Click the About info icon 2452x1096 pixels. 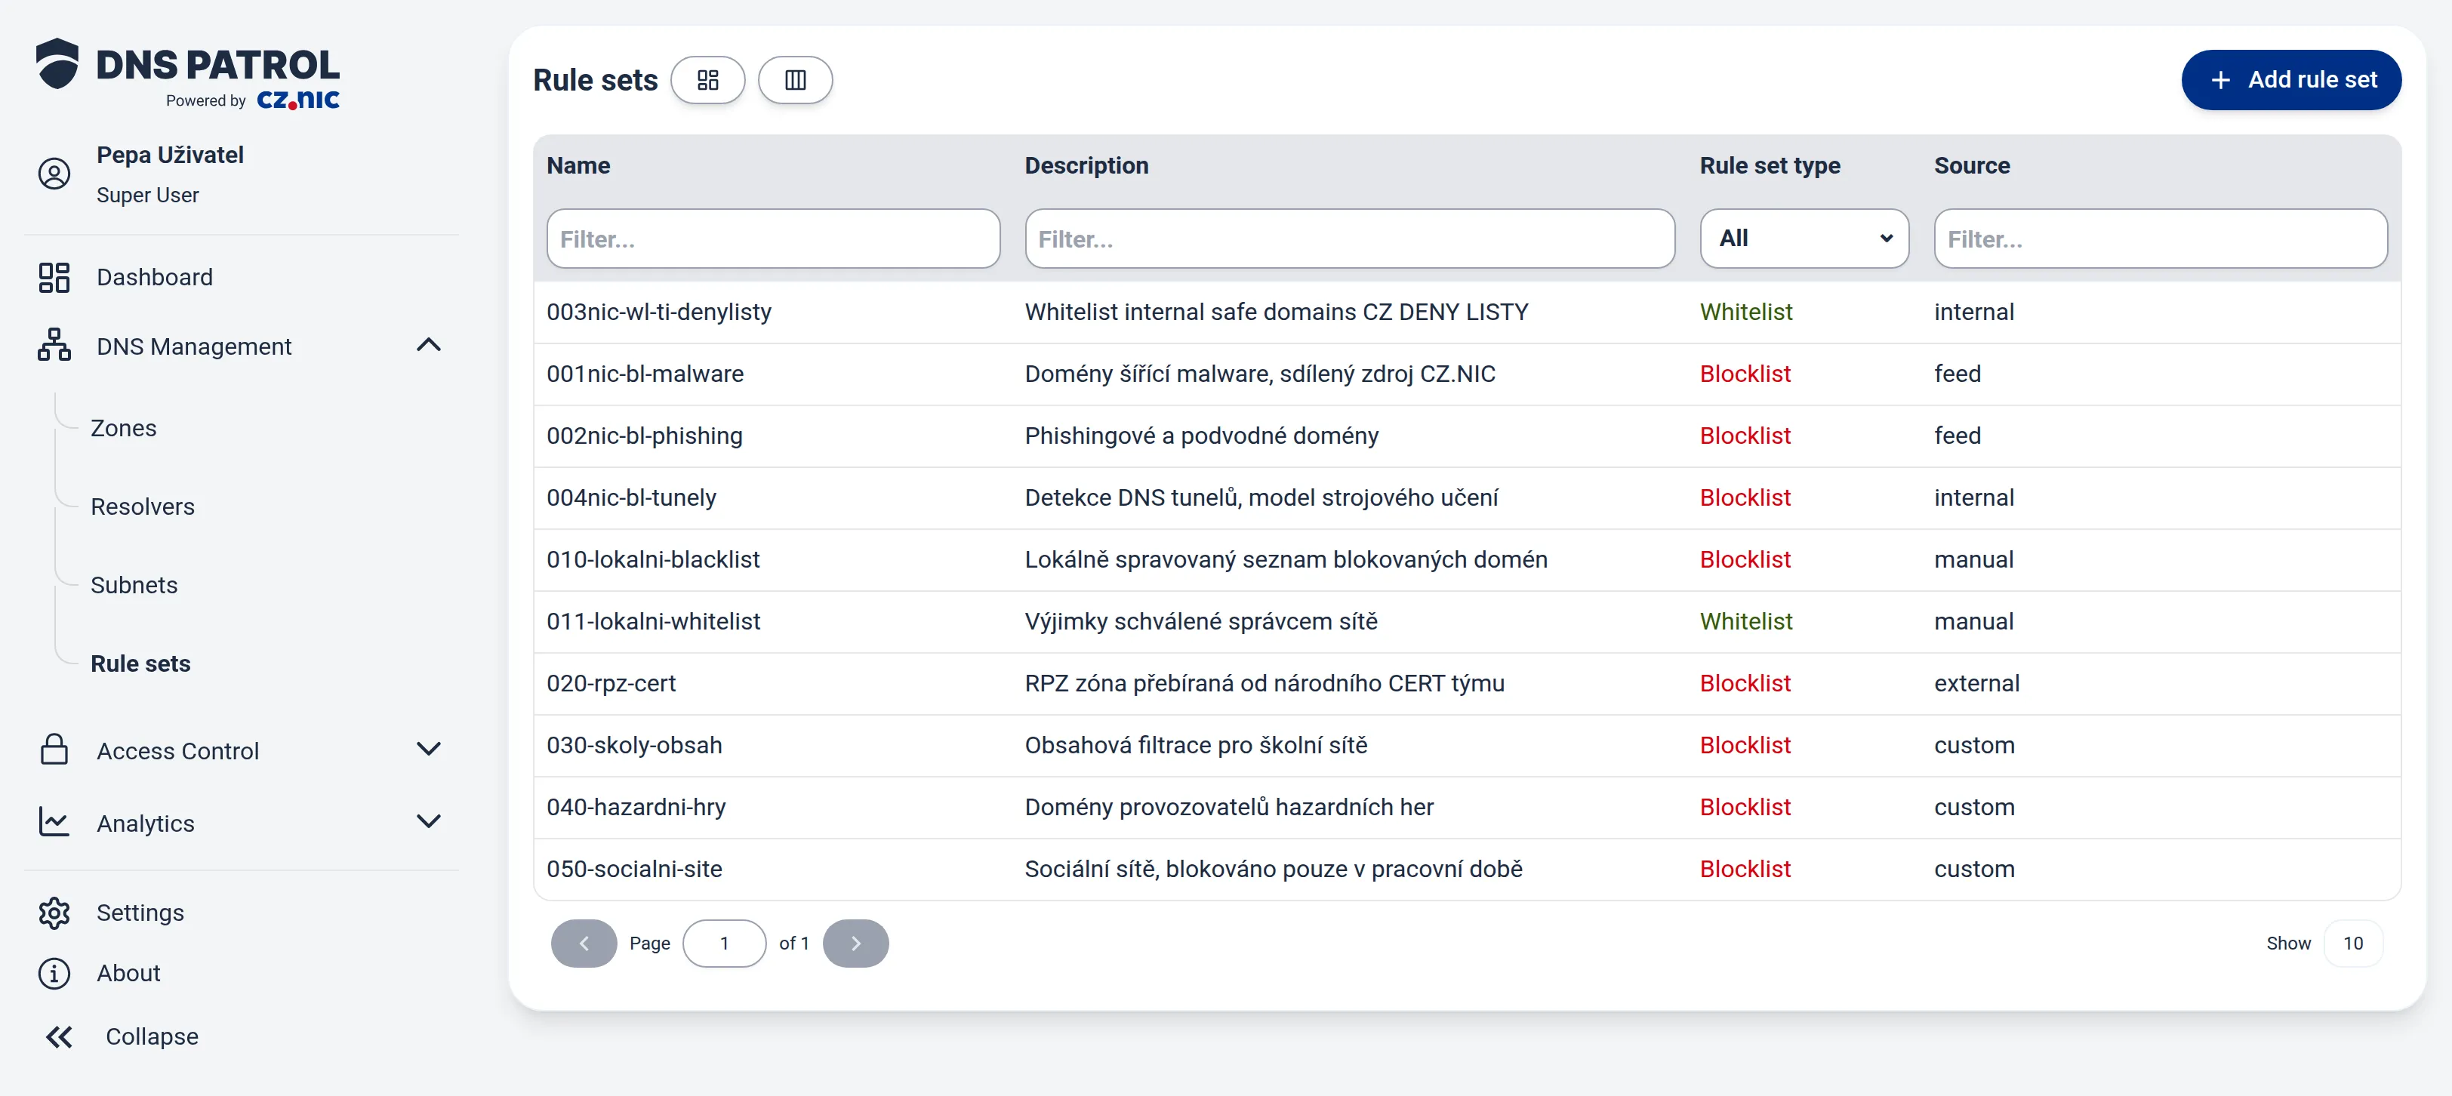(54, 973)
